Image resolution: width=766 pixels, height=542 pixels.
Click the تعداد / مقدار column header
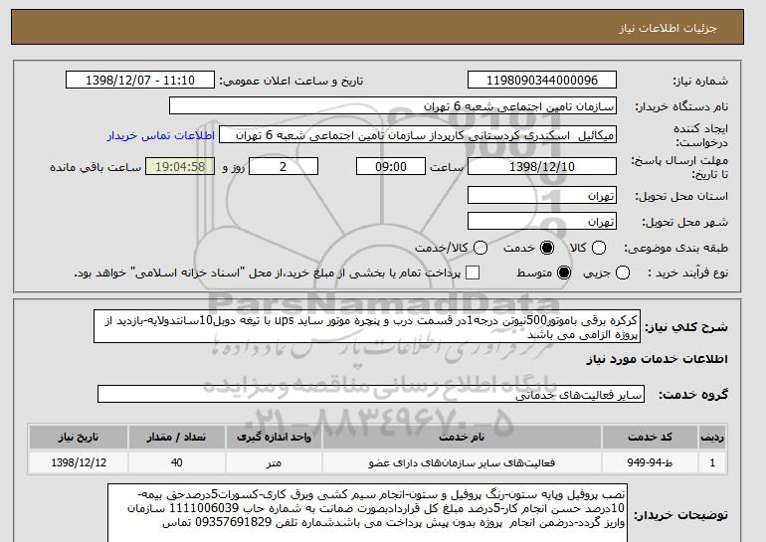[176, 437]
